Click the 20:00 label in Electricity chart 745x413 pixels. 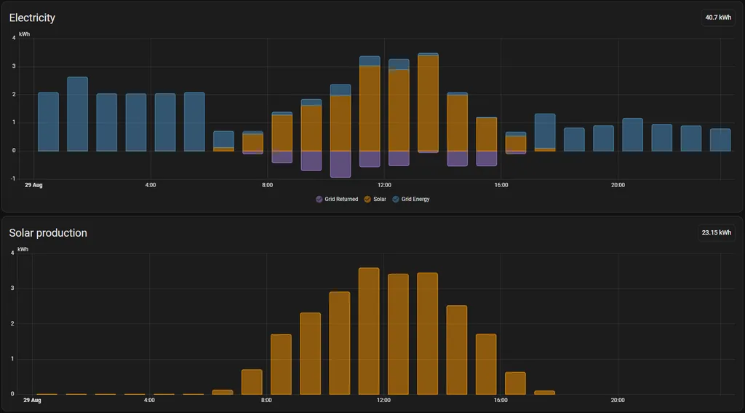coord(618,185)
